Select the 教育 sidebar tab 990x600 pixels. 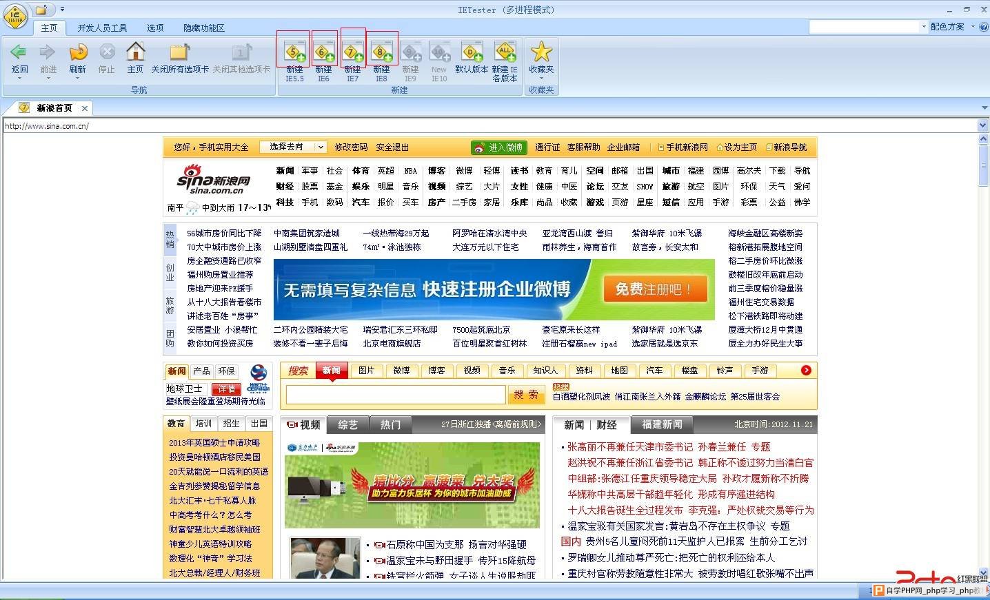click(176, 424)
